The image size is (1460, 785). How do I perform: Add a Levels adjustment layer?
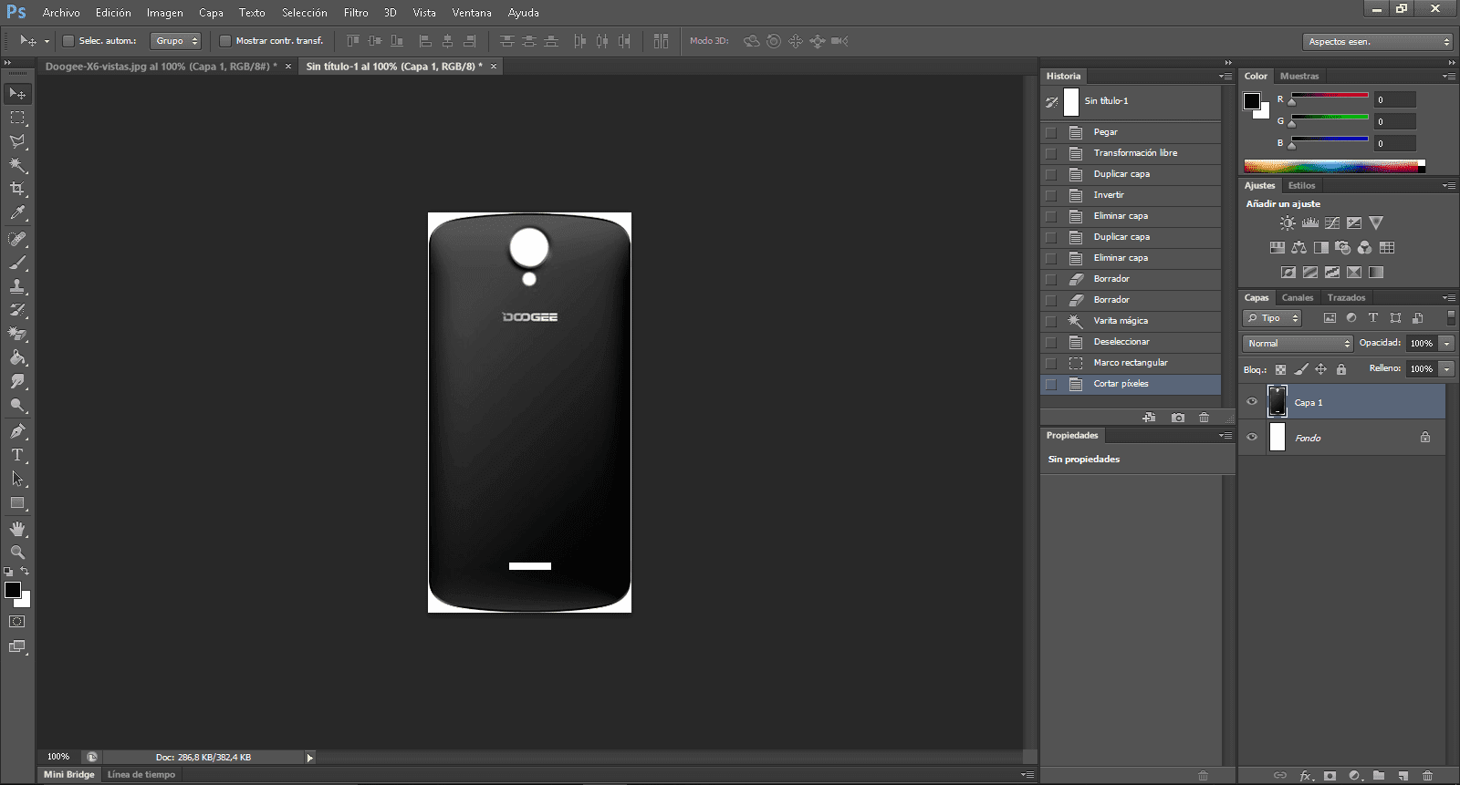(x=1310, y=222)
